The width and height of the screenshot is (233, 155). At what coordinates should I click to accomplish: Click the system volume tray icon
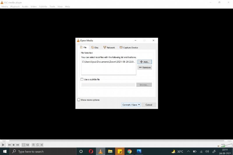click(x=207, y=152)
